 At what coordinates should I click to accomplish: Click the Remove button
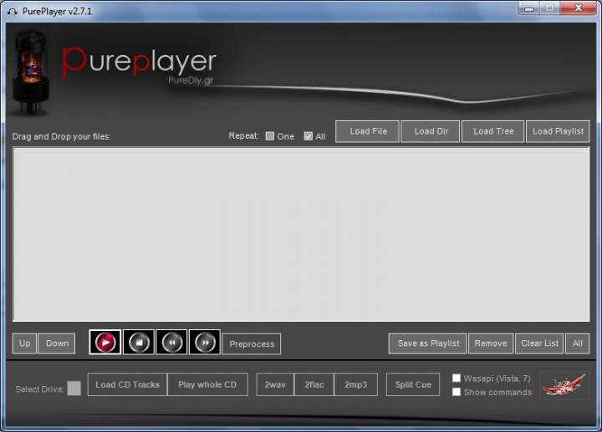click(491, 343)
